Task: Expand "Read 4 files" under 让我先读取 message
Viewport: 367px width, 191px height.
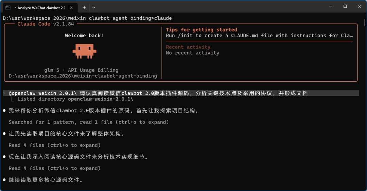Action: [55, 145]
